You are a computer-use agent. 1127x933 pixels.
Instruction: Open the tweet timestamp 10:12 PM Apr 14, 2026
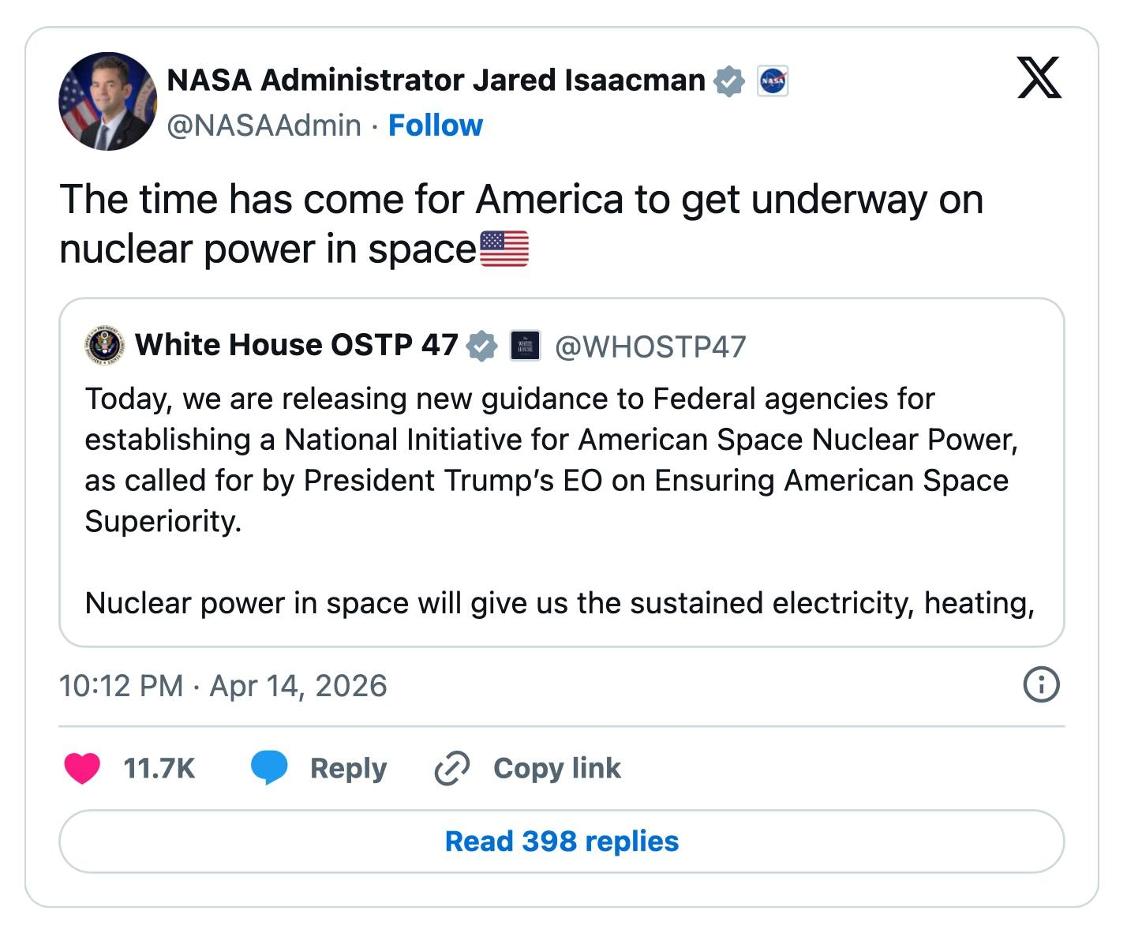point(223,686)
